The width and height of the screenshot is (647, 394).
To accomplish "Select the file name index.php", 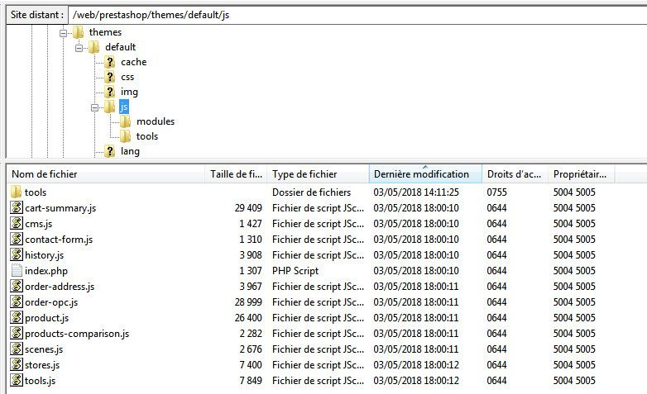I will 46,271.
